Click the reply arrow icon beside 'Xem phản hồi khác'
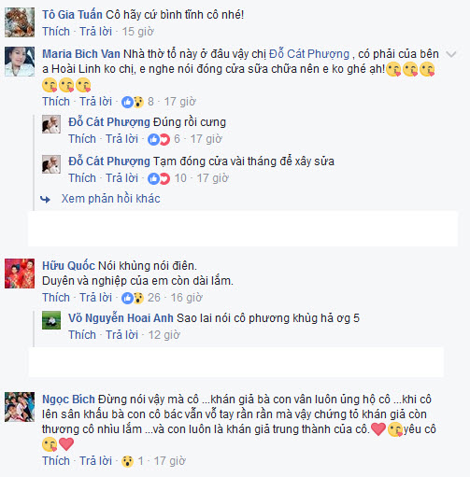The image size is (470, 477). tap(45, 199)
